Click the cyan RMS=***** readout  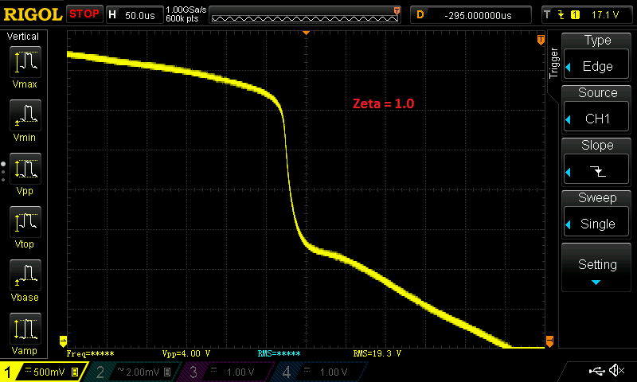tap(279, 353)
